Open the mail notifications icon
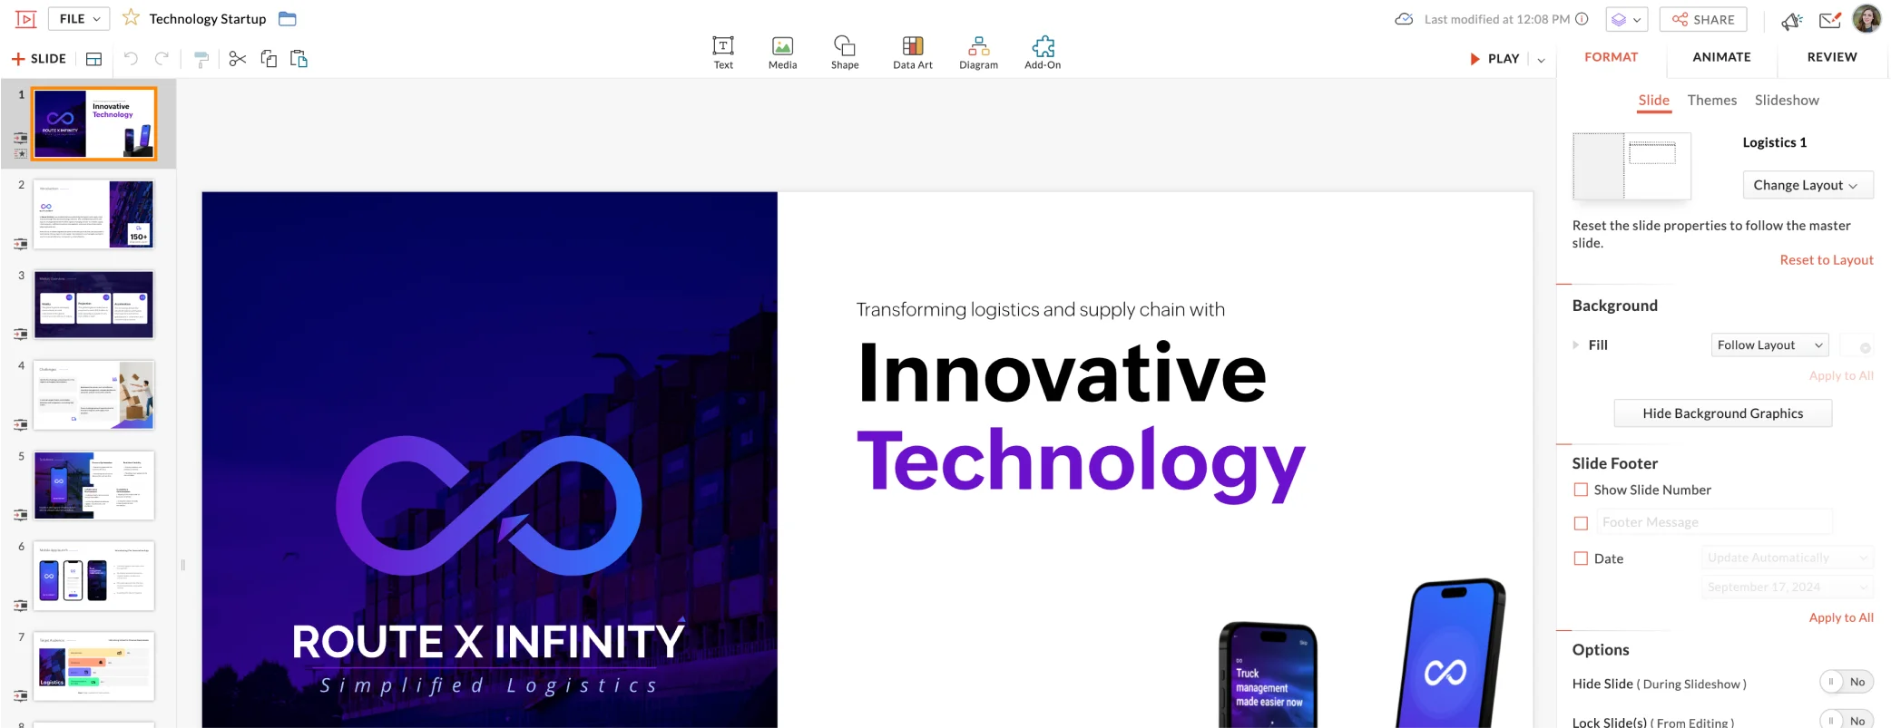Screen dimensions: 1891x728 [x=1830, y=20]
